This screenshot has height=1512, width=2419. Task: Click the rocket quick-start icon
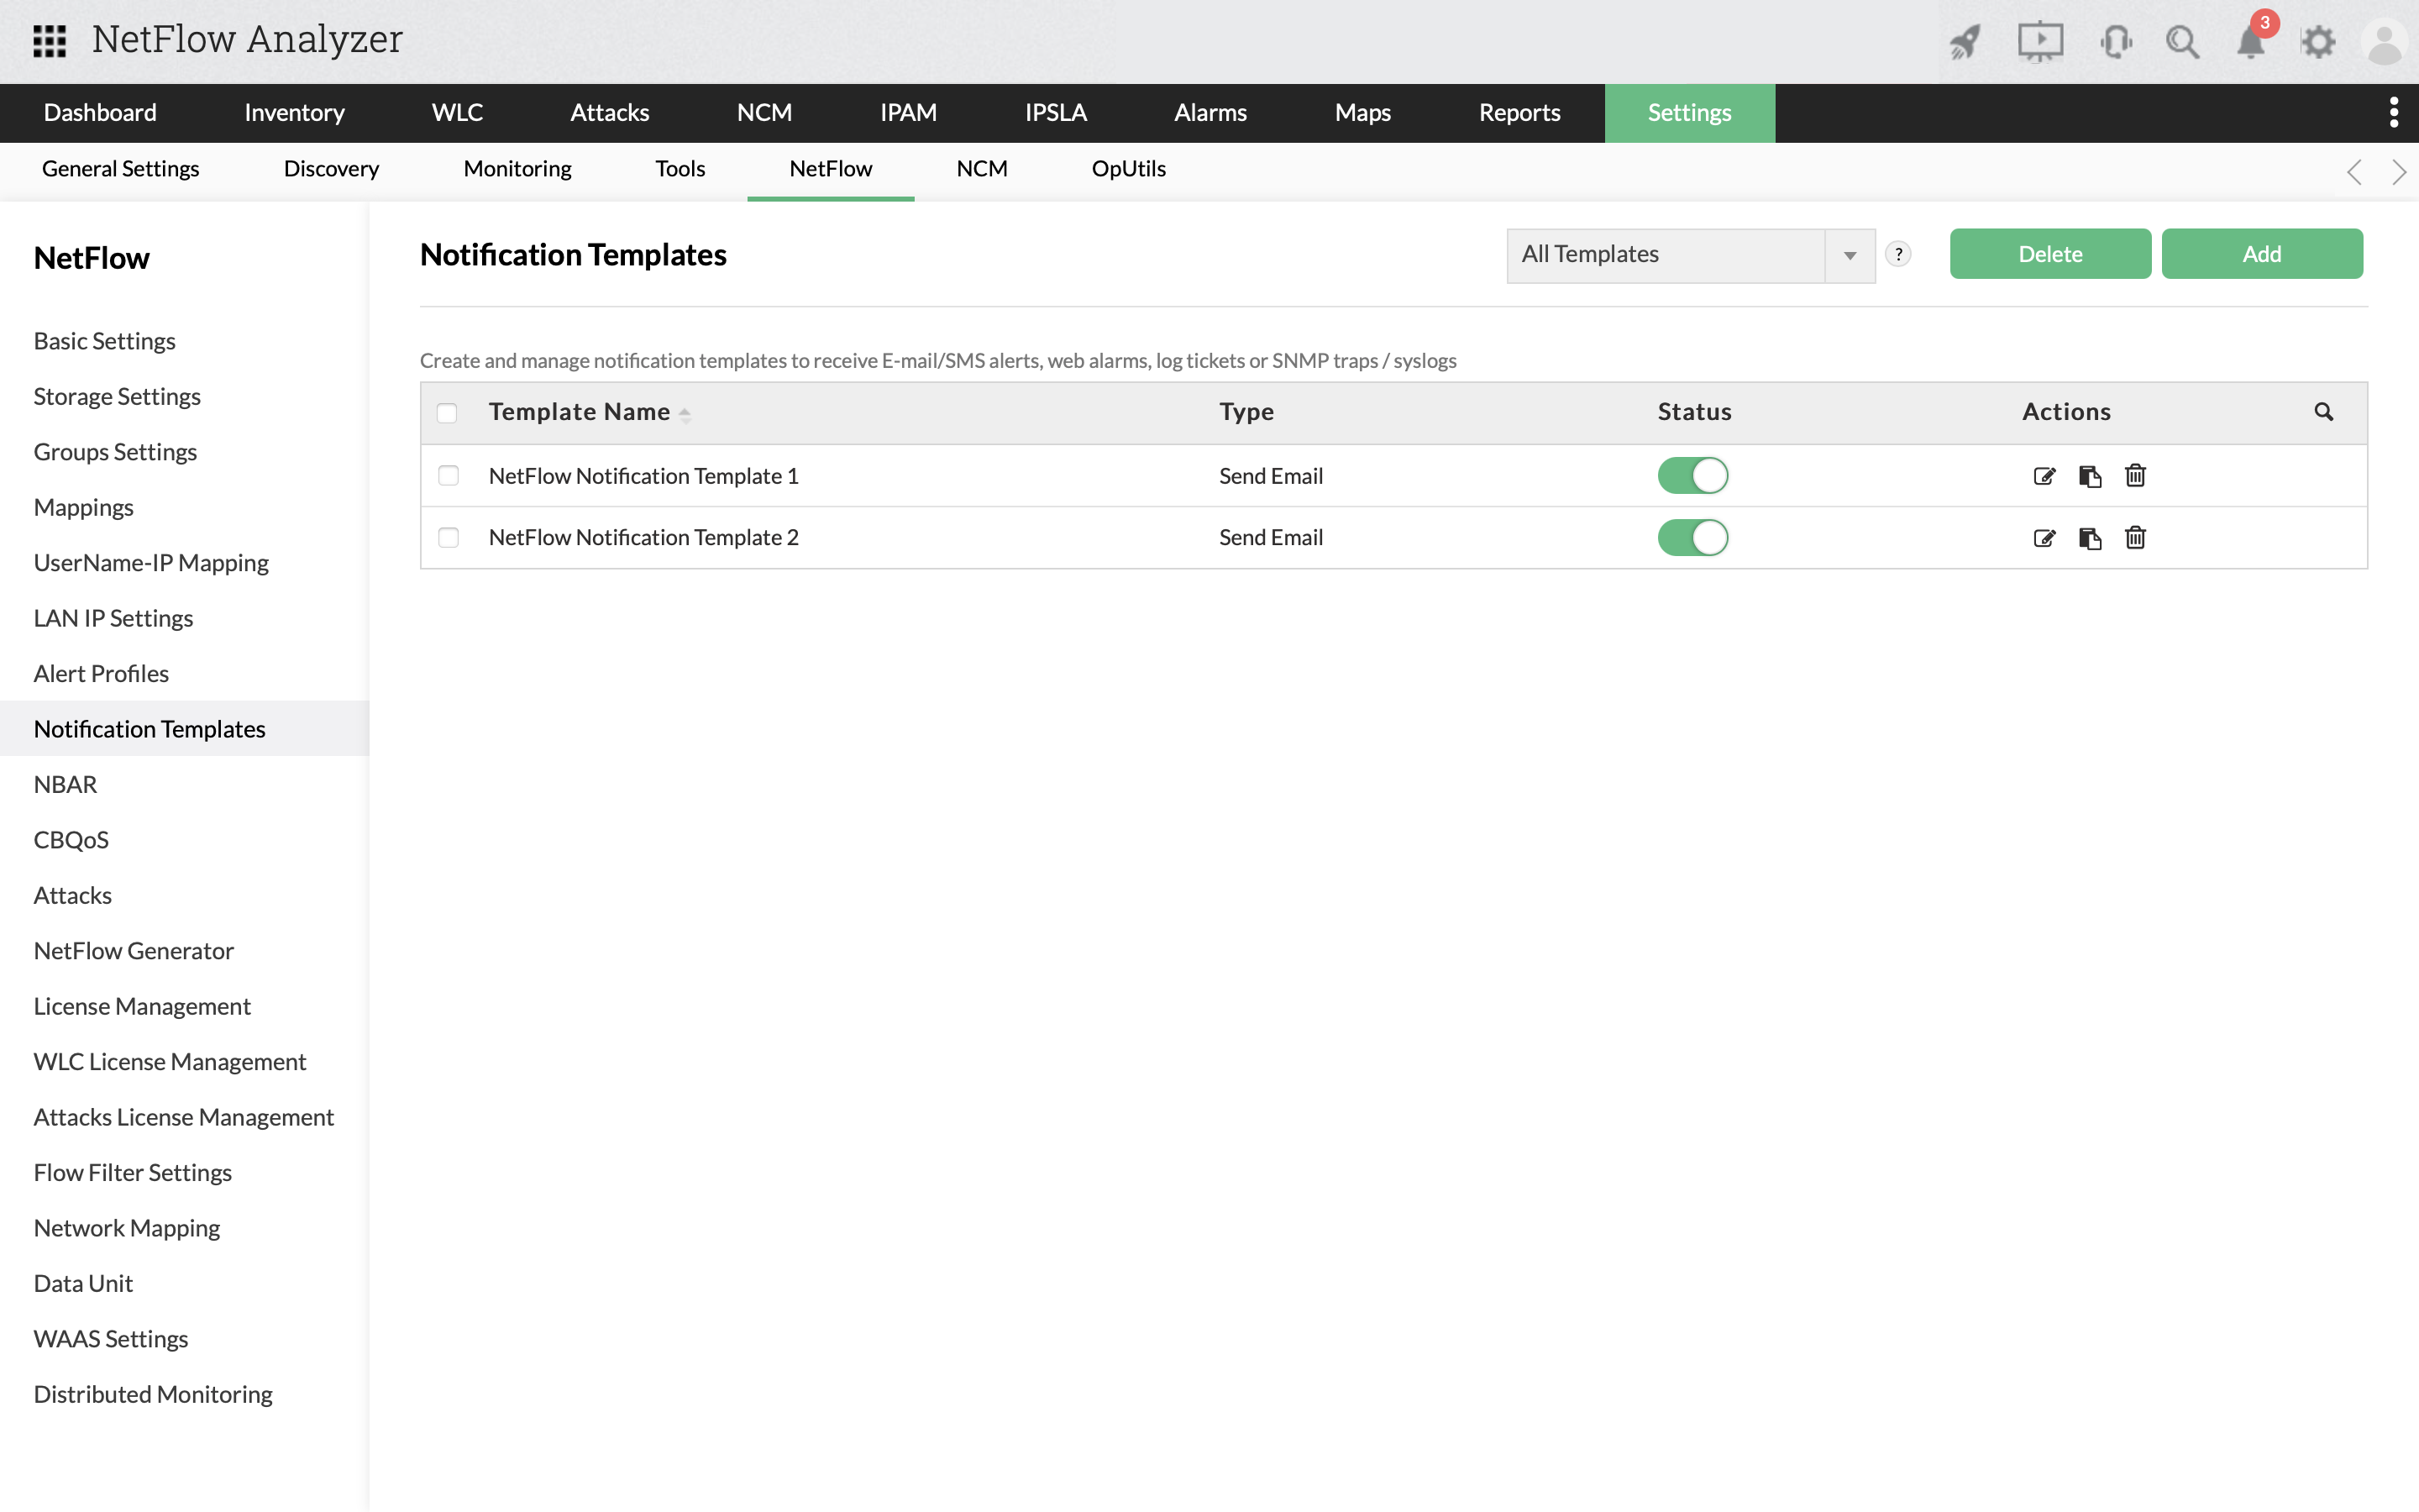[1965, 42]
